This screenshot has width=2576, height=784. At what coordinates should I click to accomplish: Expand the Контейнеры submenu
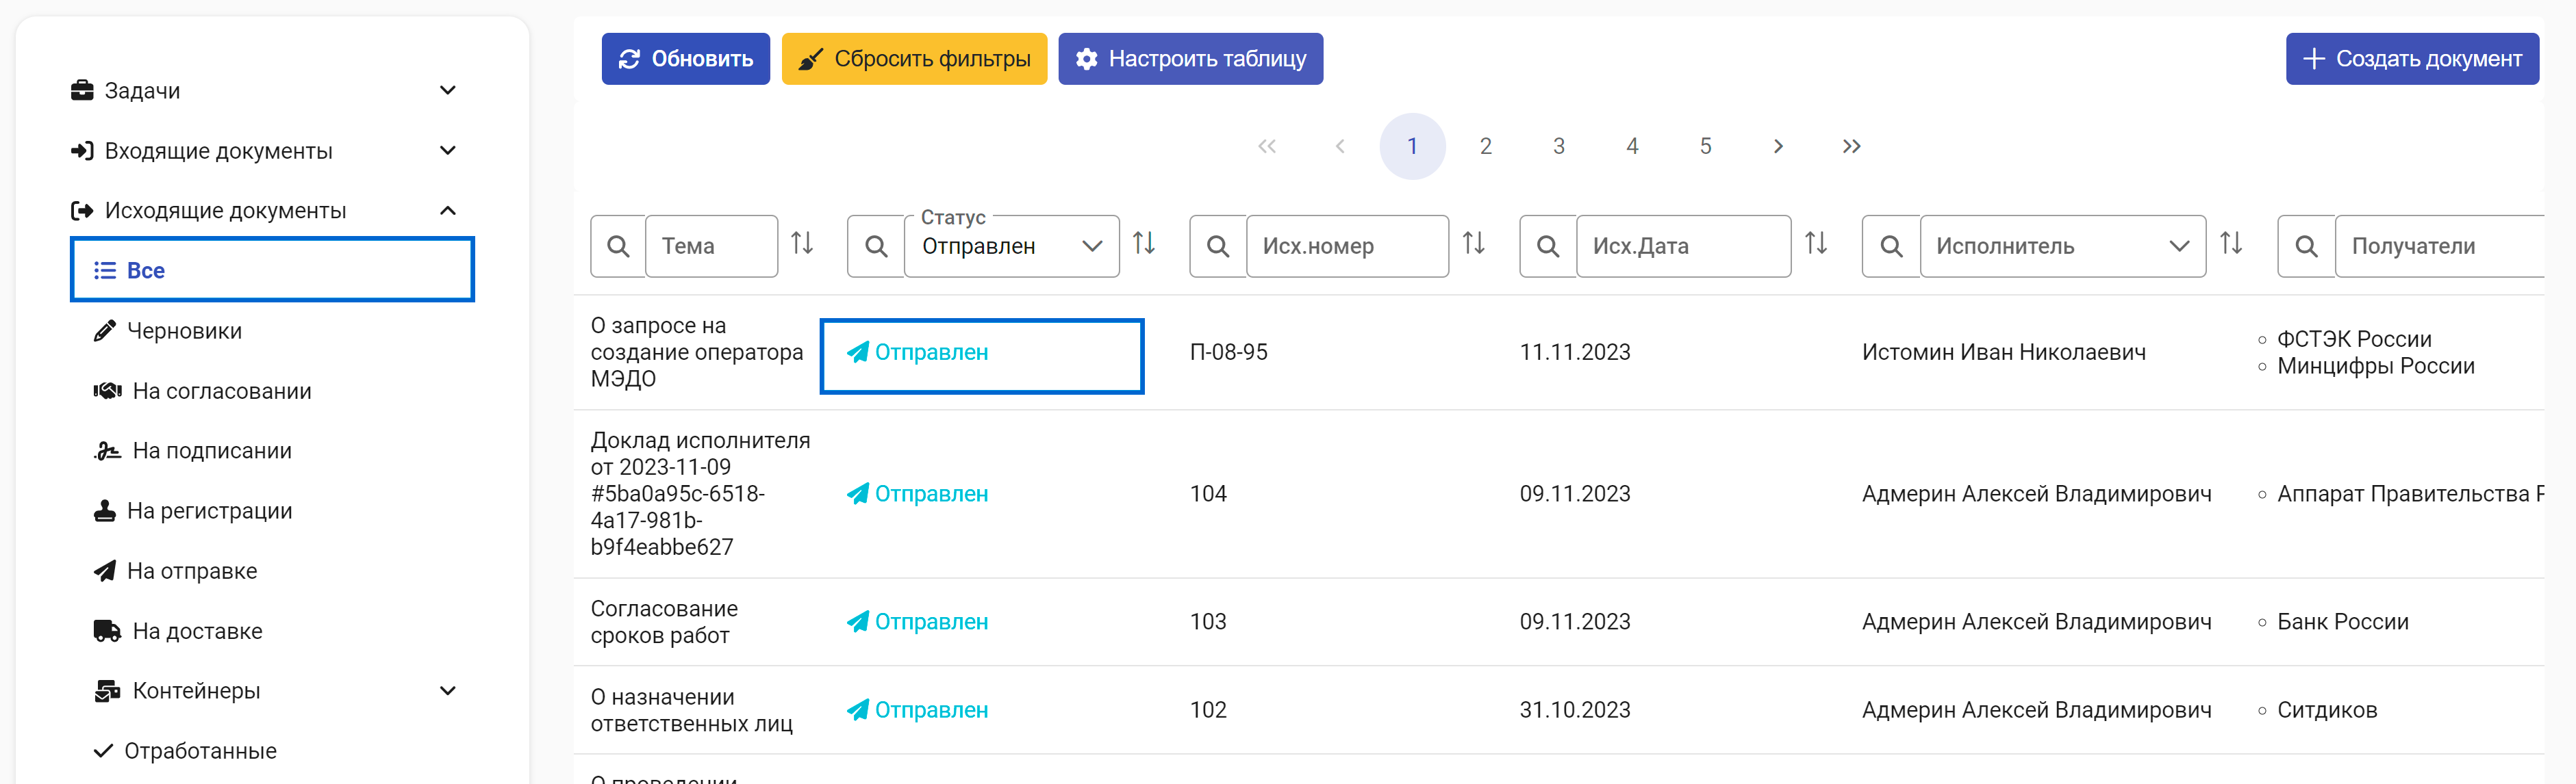(448, 690)
